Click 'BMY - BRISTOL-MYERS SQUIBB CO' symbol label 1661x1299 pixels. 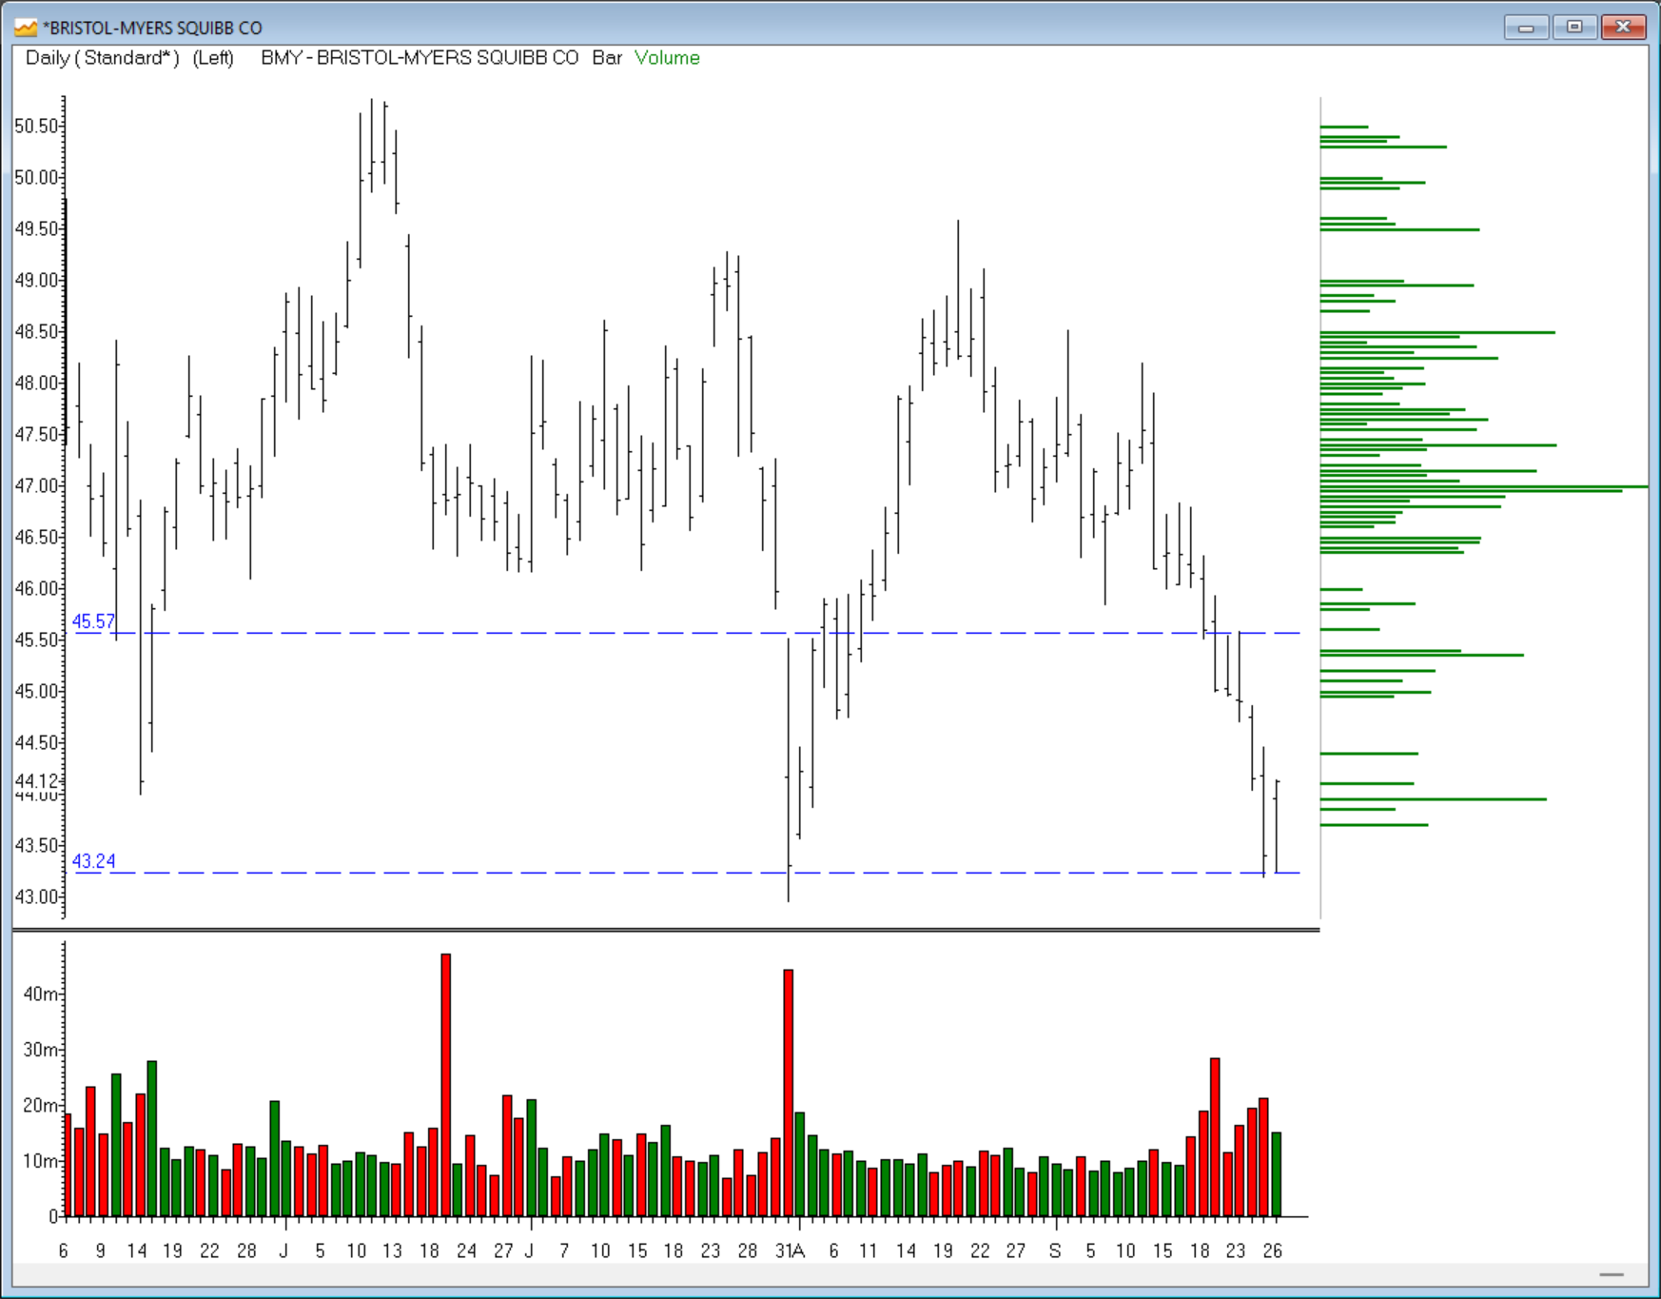click(x=420, y=58)
